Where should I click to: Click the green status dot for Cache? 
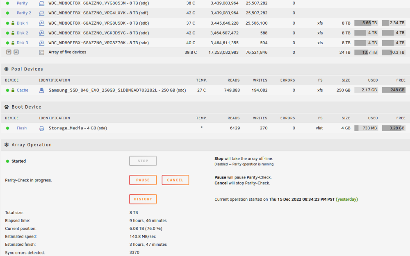(x=7, y=91)
